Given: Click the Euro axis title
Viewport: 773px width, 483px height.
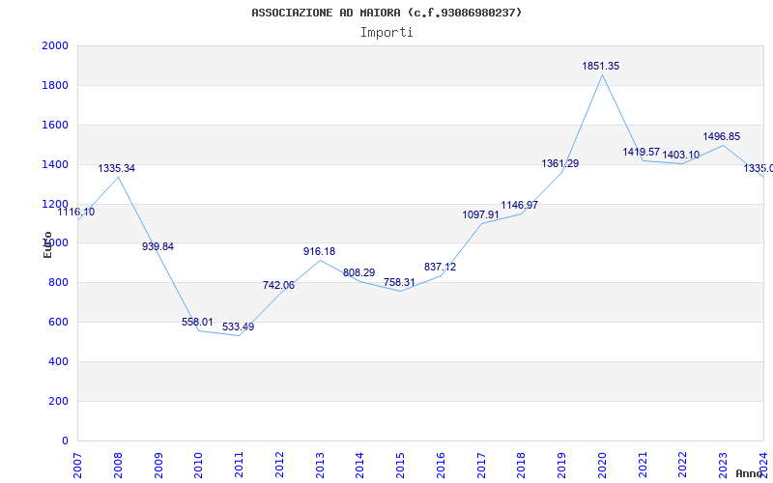Looking at the screenshot, I should tap(47, 245).
